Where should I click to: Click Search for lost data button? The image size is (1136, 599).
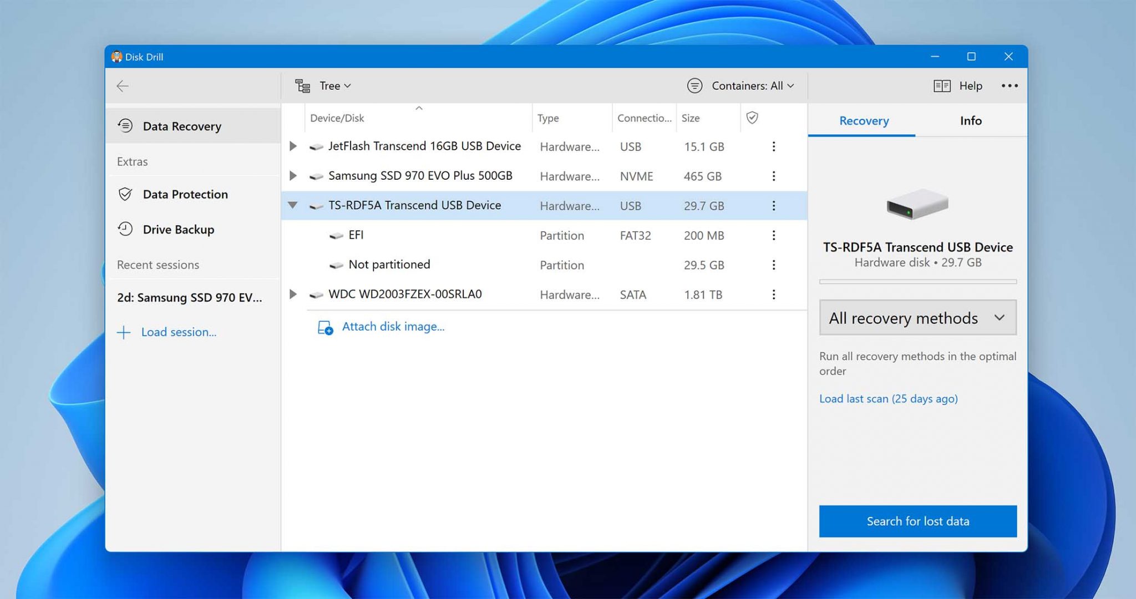pyautogui.click(x=917, y=521)
